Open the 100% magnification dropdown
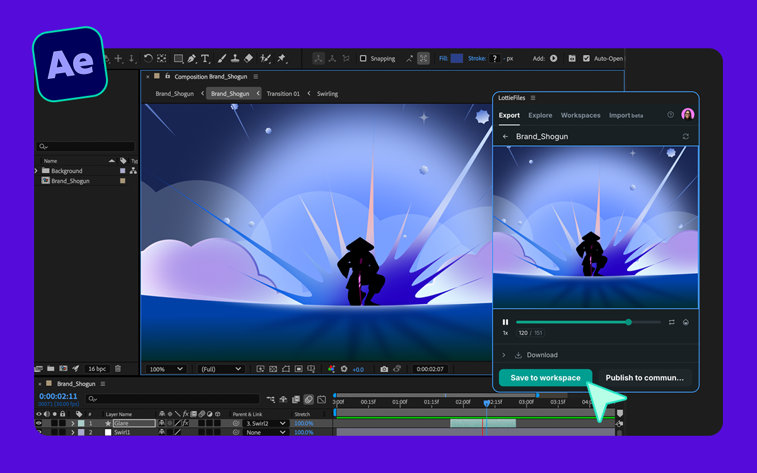The image size is (757, 473). 166,369
